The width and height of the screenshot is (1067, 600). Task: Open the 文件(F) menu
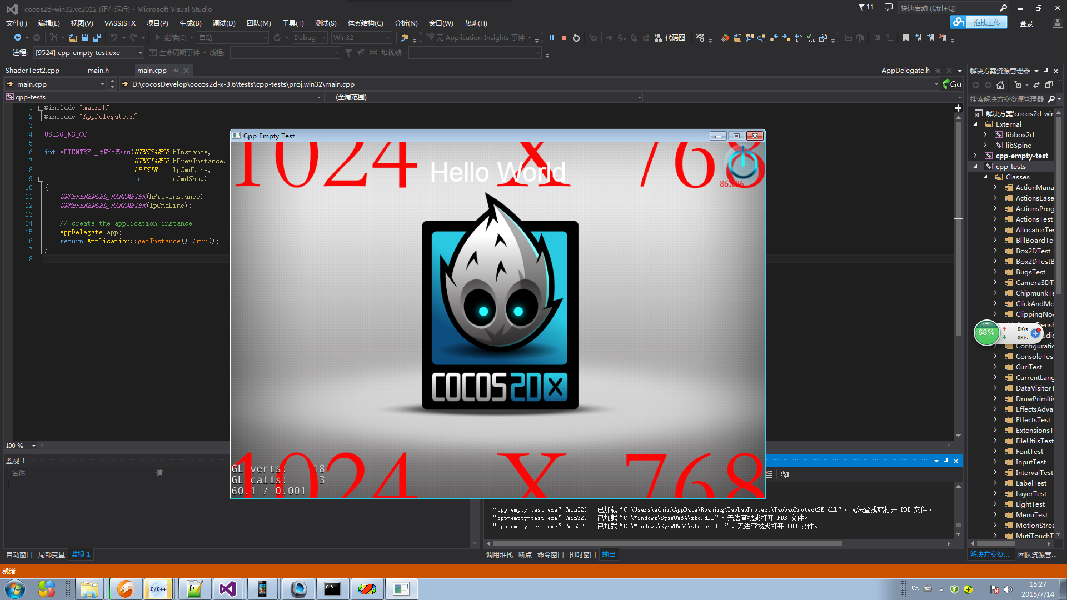16,23
